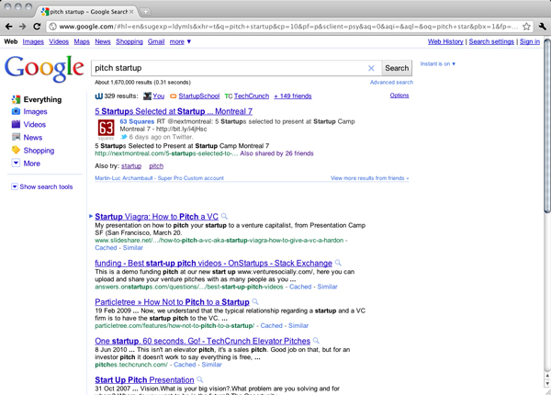Clear the search box with the X icon
This screenshot has height=395, width=551.
point(371,68)
